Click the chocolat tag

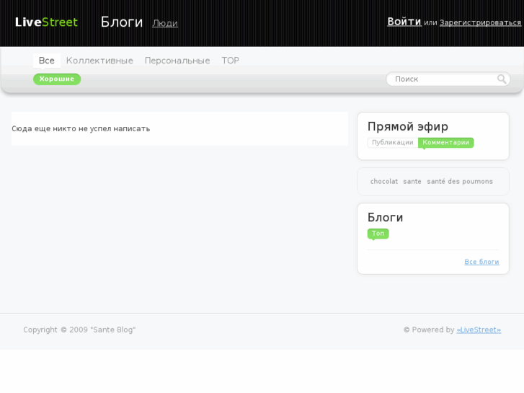coord(384,182)
